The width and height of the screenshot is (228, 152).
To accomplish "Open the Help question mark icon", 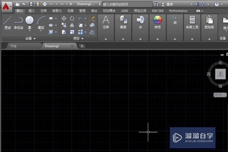I will (217, 4).
